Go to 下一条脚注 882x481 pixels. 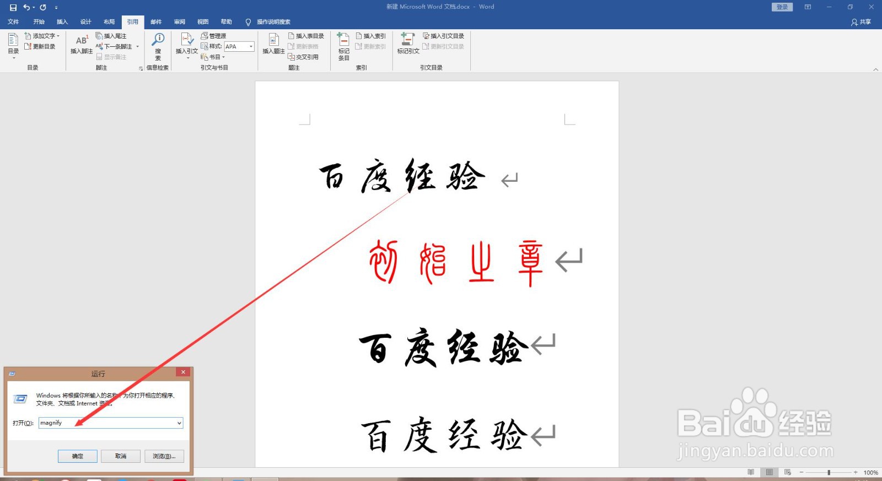coord(114,46)
